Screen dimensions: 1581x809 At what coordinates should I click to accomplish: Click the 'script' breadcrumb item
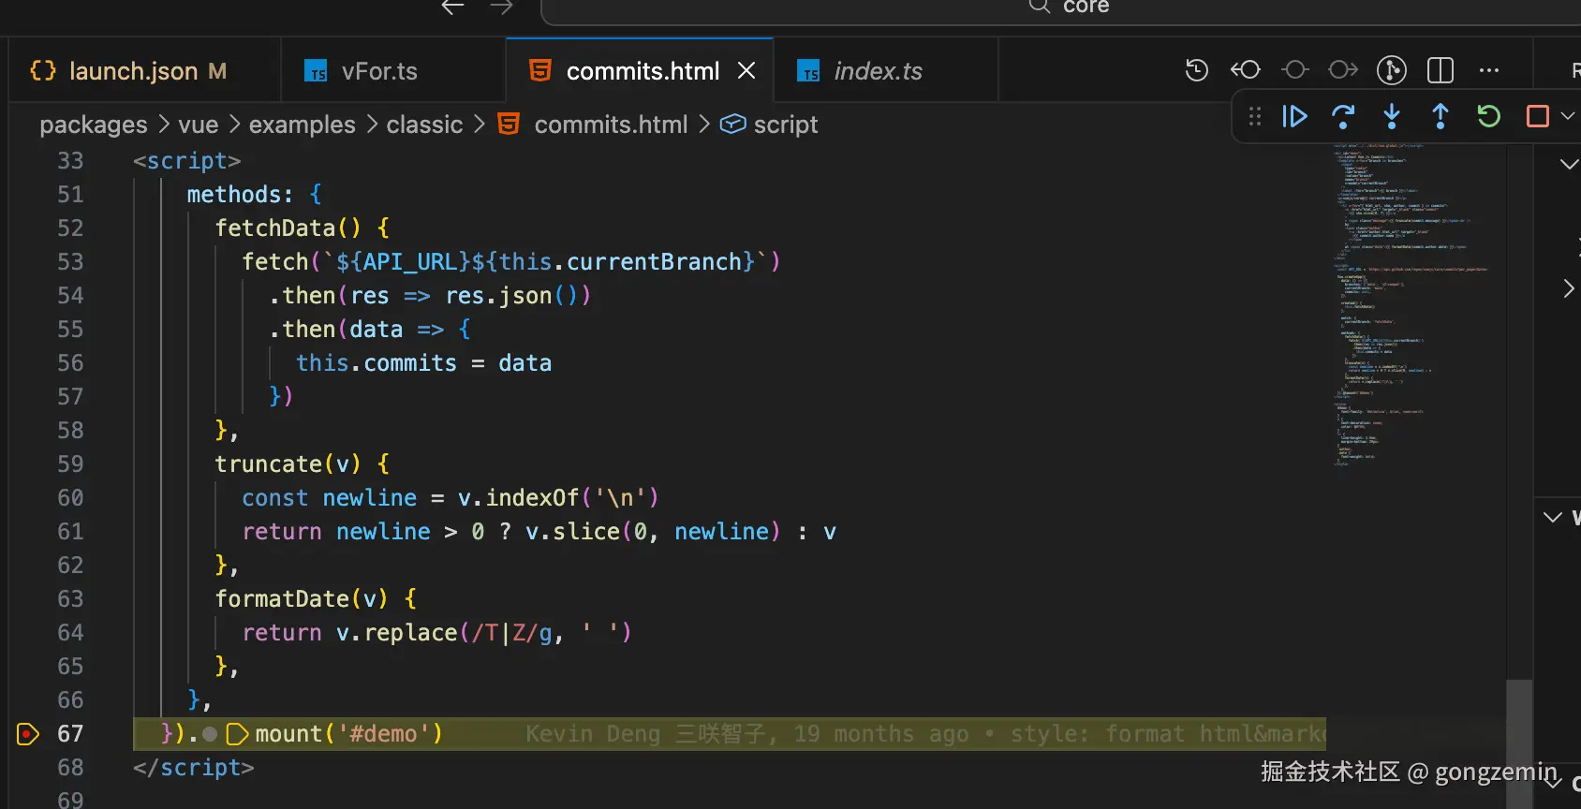click(x=785, y=125)
